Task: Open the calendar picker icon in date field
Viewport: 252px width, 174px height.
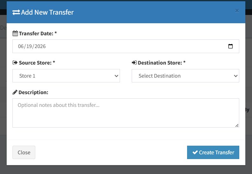Action: pos(230,46)
